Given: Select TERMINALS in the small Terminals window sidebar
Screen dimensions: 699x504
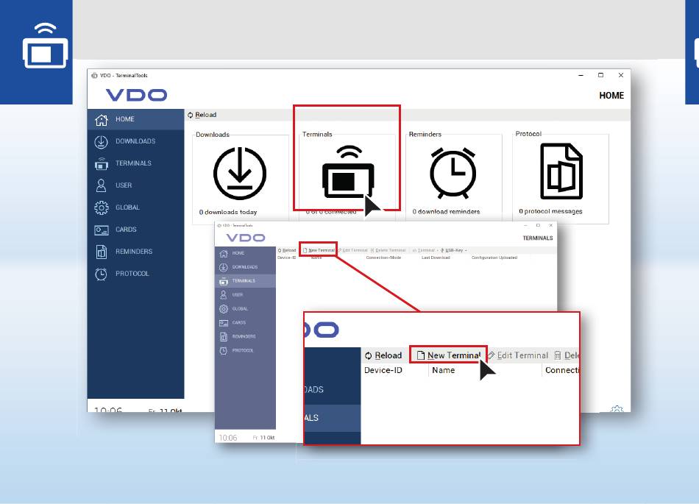Looking at the screenshot, I should (245, 281).
